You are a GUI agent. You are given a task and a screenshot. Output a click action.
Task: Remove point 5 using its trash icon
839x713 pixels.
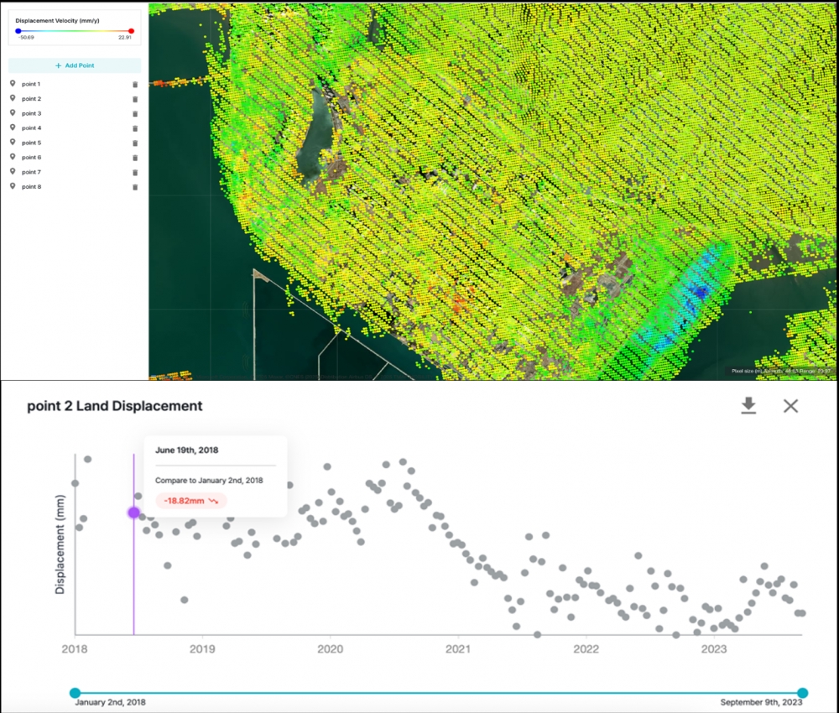tap(135, 143)
